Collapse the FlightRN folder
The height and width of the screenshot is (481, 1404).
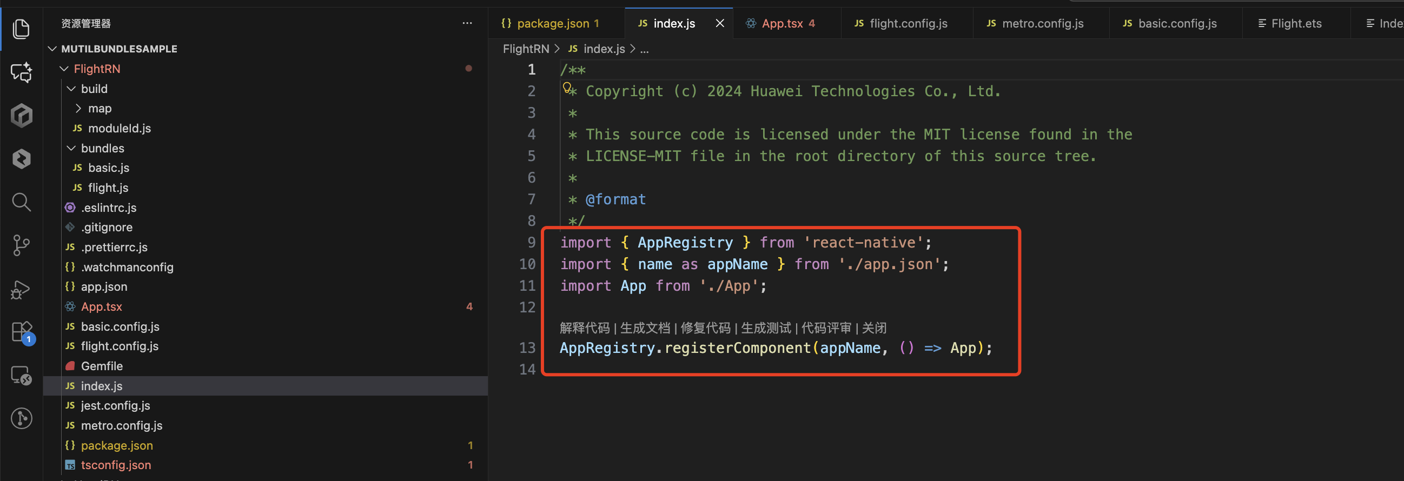pyautogui.click(x=64, y=69)
